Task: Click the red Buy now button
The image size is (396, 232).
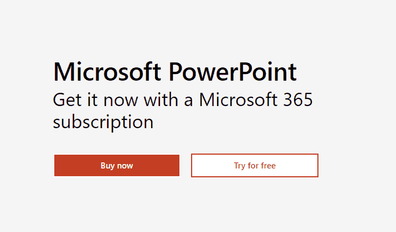Action: [x=117, y=166]
